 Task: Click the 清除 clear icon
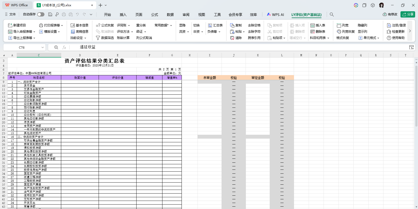(232, 38)
